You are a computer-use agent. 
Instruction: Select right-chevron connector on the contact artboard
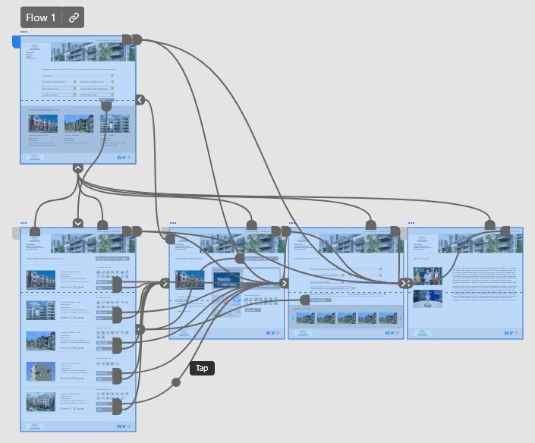285,284
